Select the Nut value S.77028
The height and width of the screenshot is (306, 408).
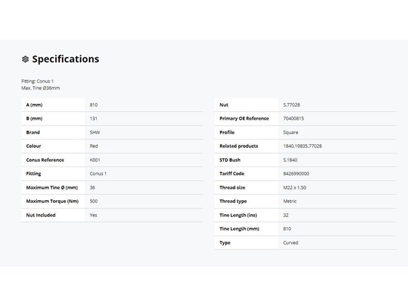coord(292,105)
